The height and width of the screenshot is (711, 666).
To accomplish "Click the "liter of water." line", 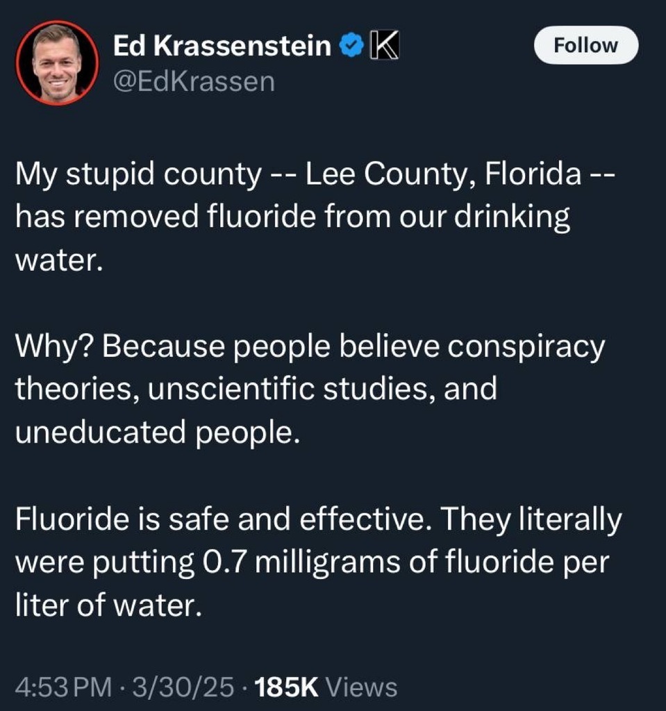I will [x=108, y=605].
